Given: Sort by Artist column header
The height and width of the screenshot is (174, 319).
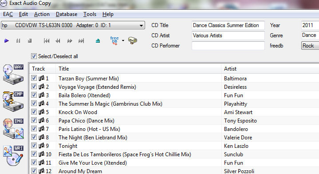Looking at the screenshot, I should click(270, 69).
